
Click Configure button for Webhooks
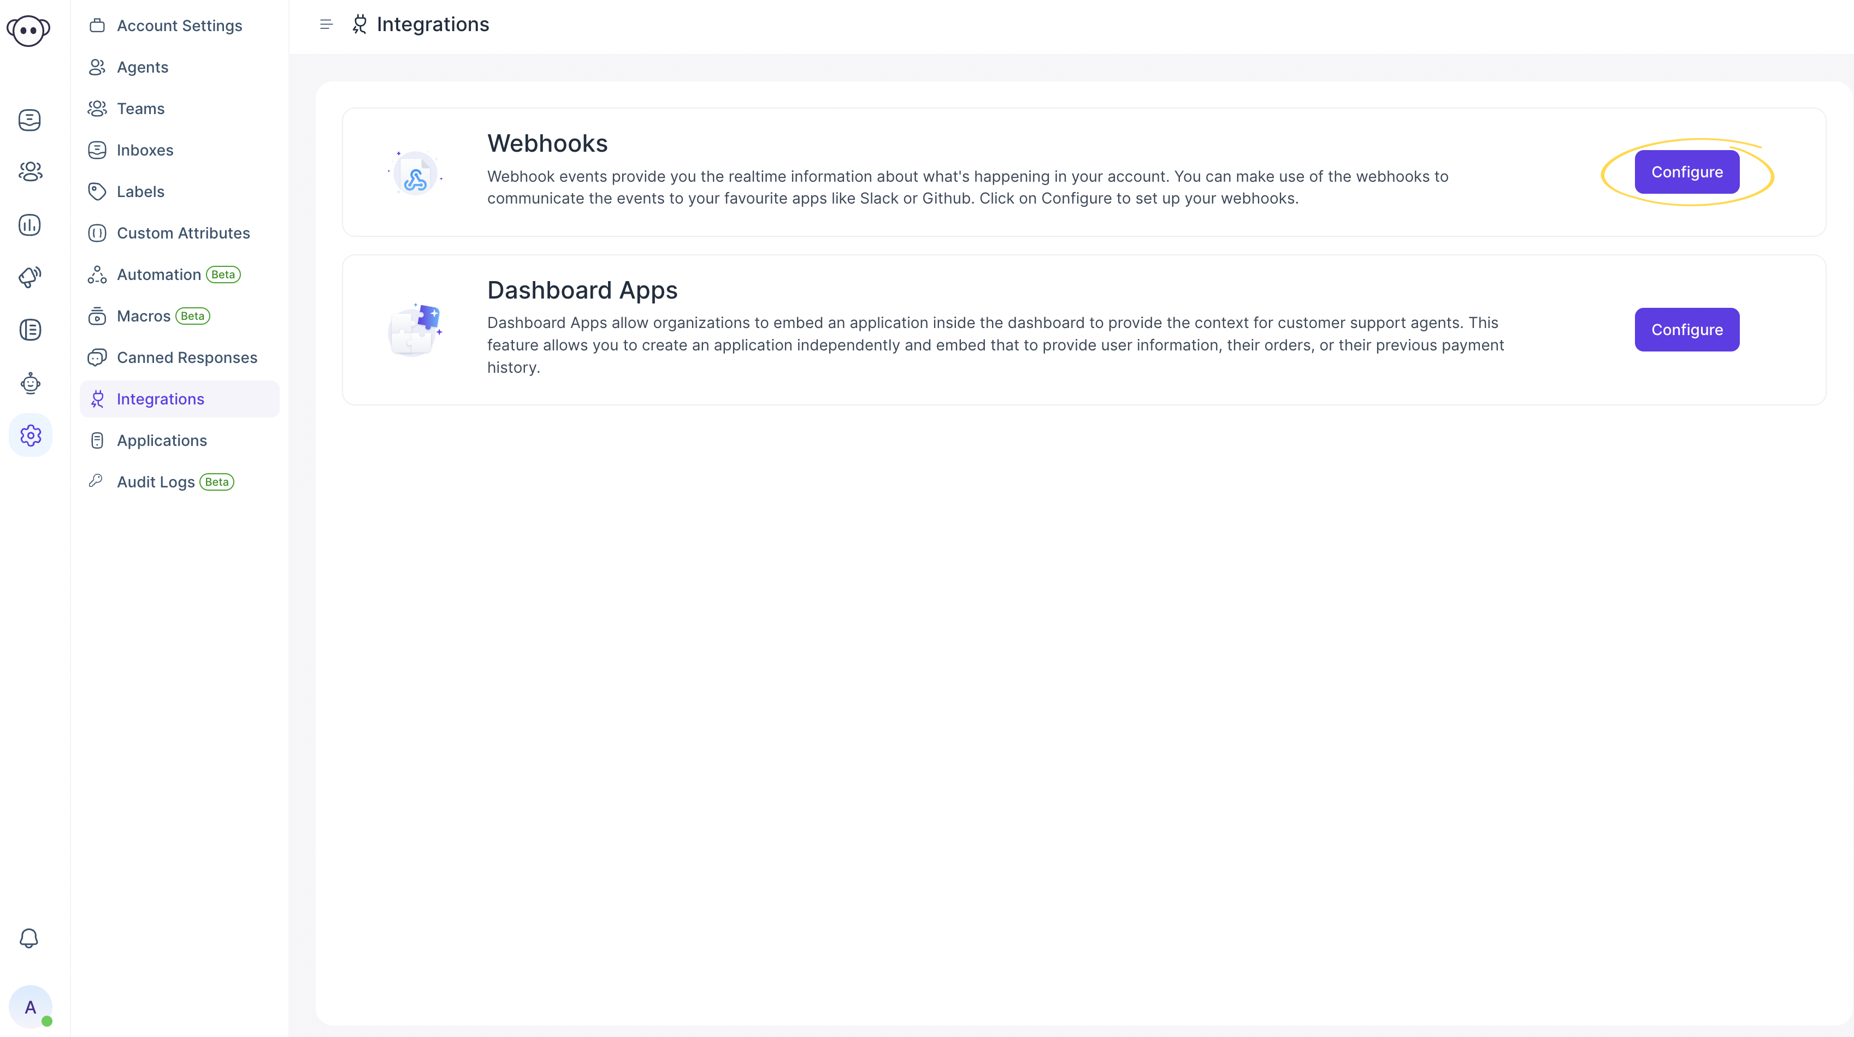pos(1686,170)
